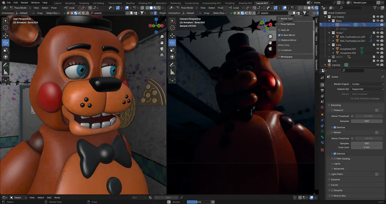Open the Render menu

point(24,3)
